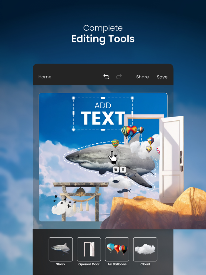Tap the undo arrow icon

click(106, 77)
